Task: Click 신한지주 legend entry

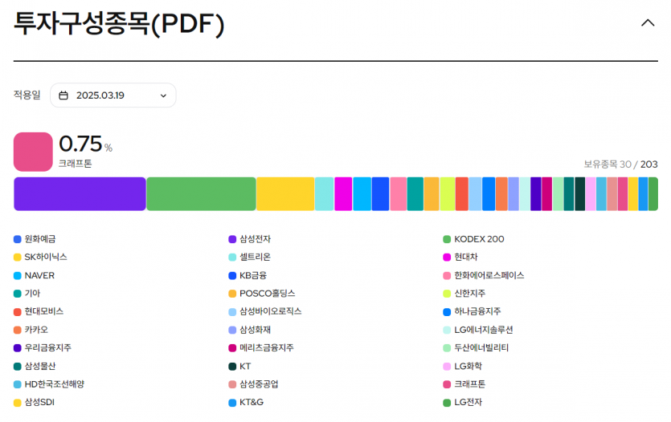Action: tap(464, 294)
